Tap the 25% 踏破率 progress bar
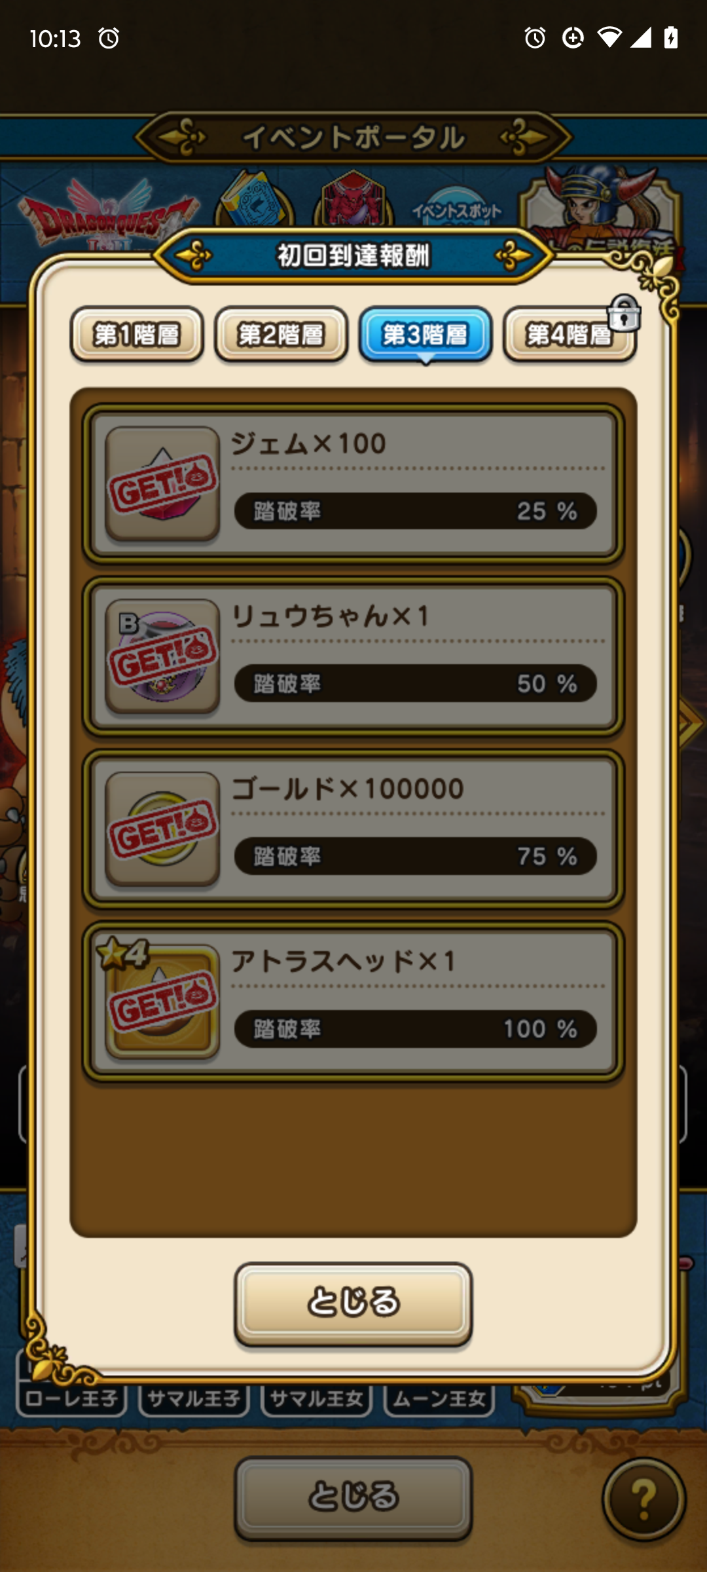This screenshot has width=707, height=1572. (x=416, y=511)
